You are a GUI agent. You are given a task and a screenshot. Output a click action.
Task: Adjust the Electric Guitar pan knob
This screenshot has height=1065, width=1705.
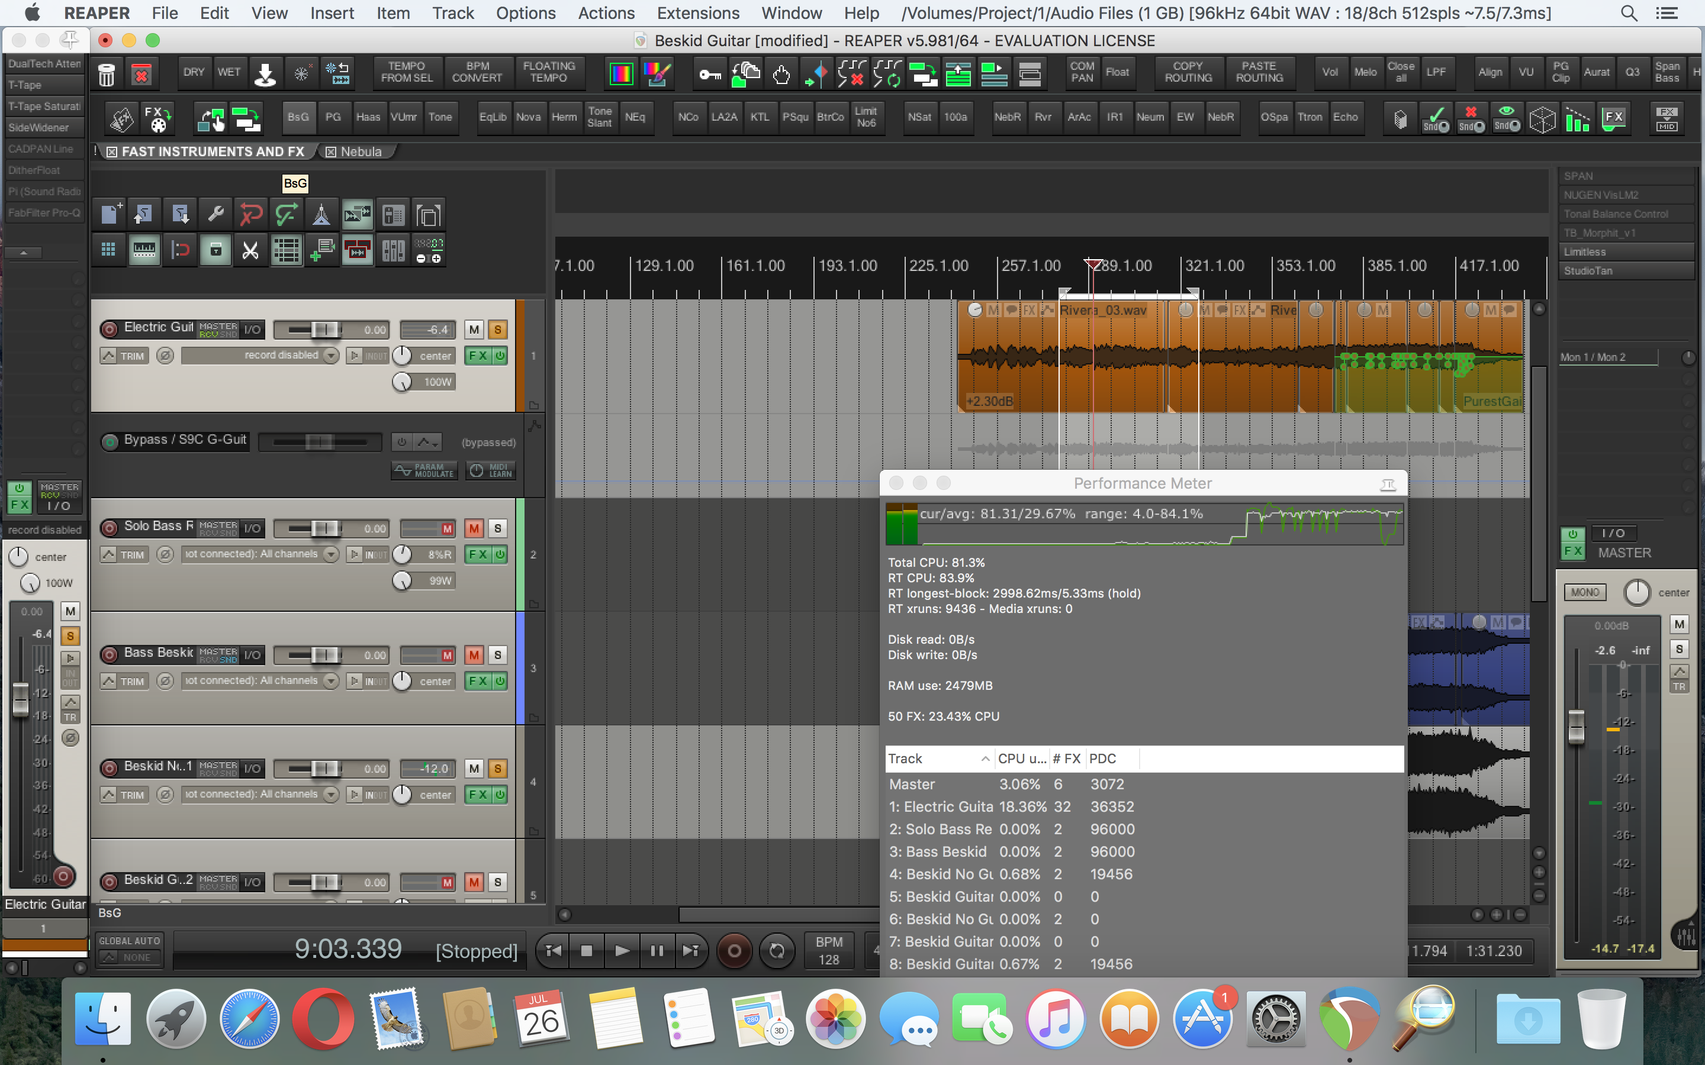pos(401,356)
